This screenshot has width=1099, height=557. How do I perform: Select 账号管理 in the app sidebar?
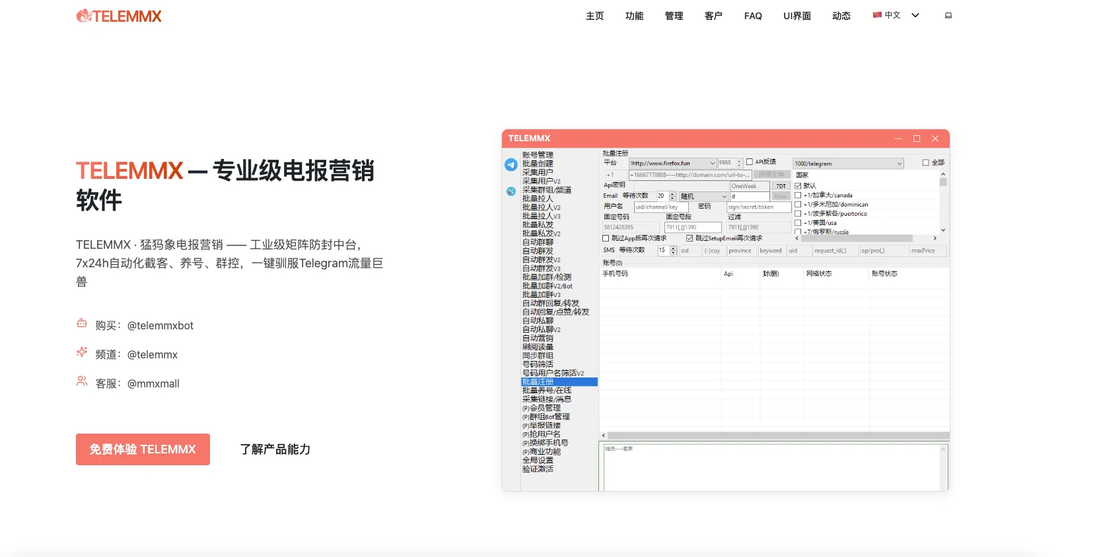pos(538,155)
